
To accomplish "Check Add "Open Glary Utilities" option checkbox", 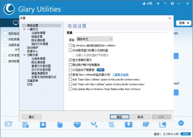I will pyautogui.click(x=70, y=79).
